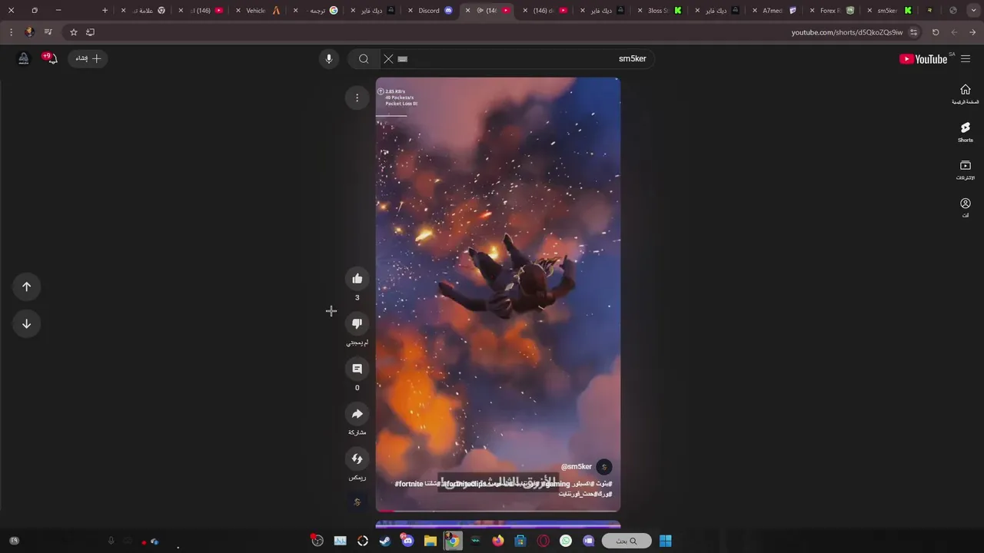Open Shorts in YouTube sidebar
Image resolution: width=984 pixels, height=553 pixels.
[966, 131]
